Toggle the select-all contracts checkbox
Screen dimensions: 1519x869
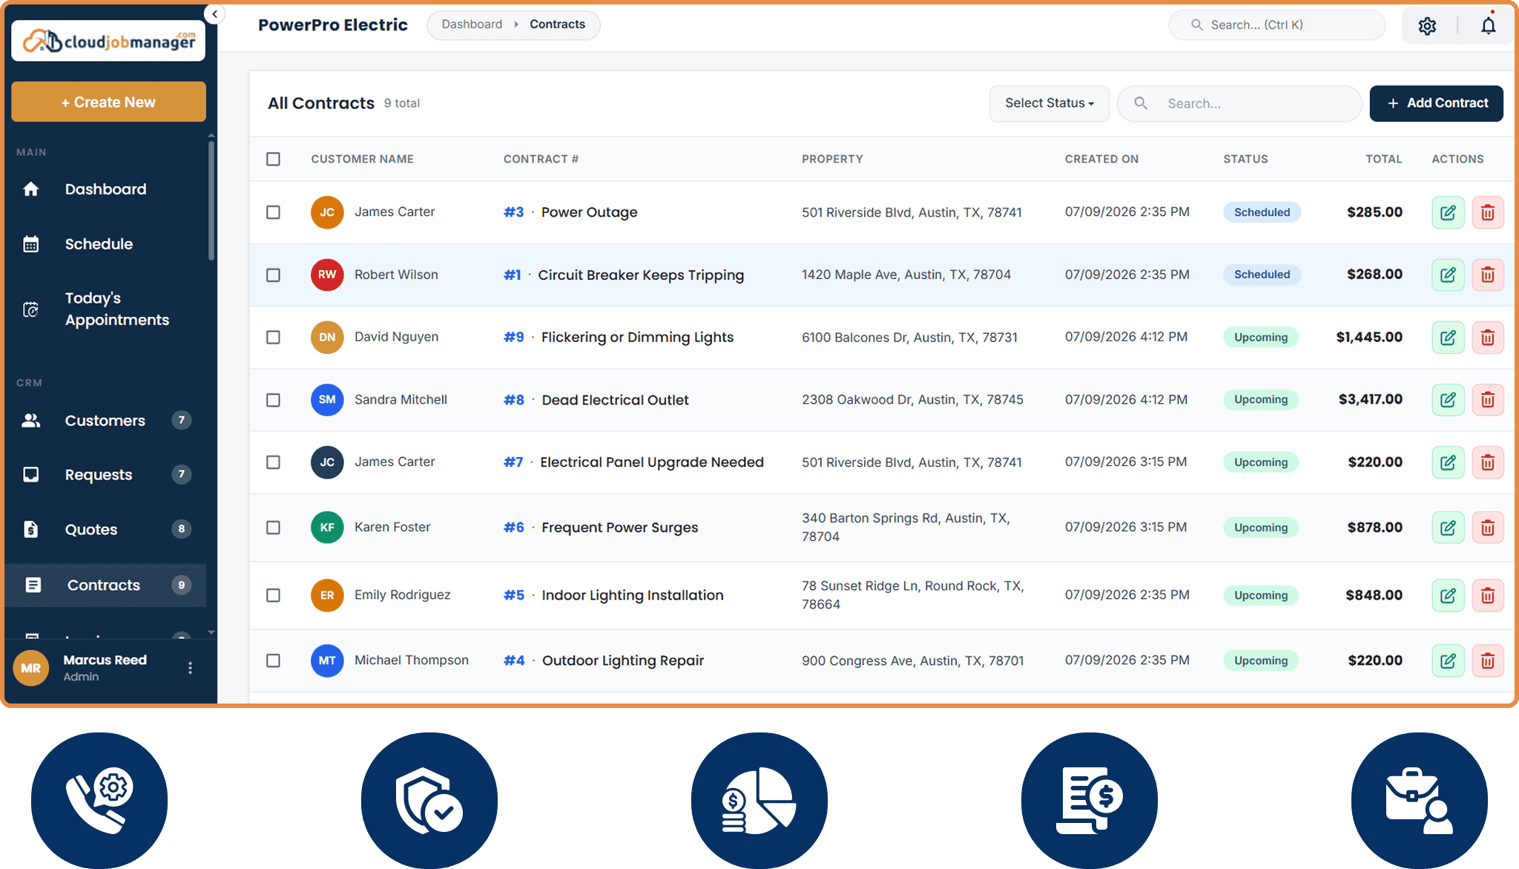click(273, 159)
